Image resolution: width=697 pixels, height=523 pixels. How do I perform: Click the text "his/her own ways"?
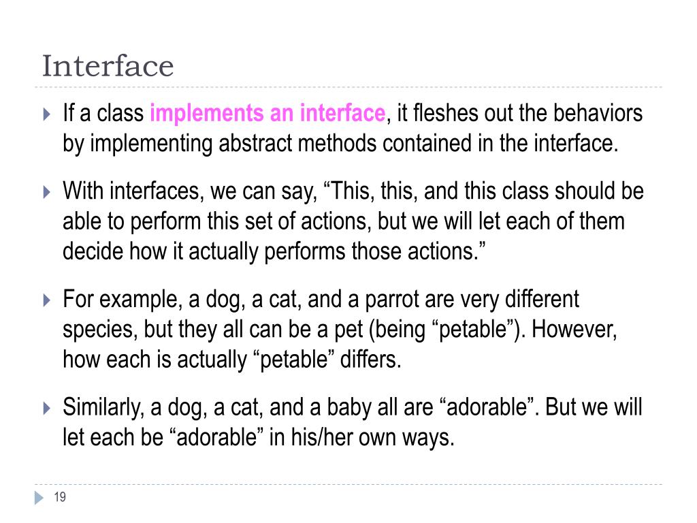tap(372, 438)
